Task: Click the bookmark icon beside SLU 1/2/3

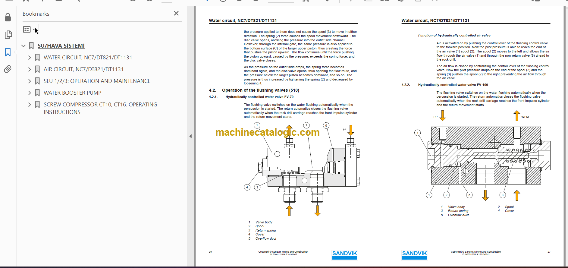Action: click(37, 81)
